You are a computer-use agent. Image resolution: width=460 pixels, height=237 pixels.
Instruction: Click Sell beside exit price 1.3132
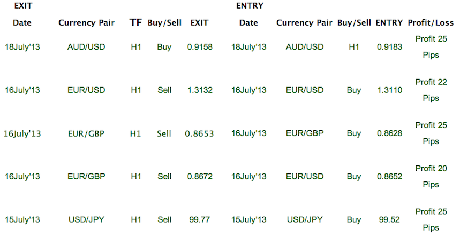tap(164, 90)
